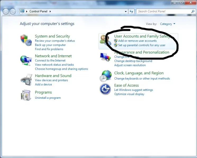Click Change keyboards or other input methods
Viewport: 197px width, 158px height.
142,78
